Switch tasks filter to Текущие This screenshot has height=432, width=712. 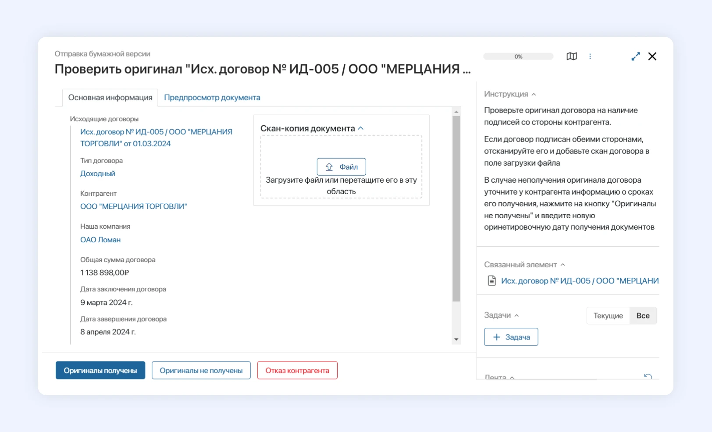coord(608,315)
